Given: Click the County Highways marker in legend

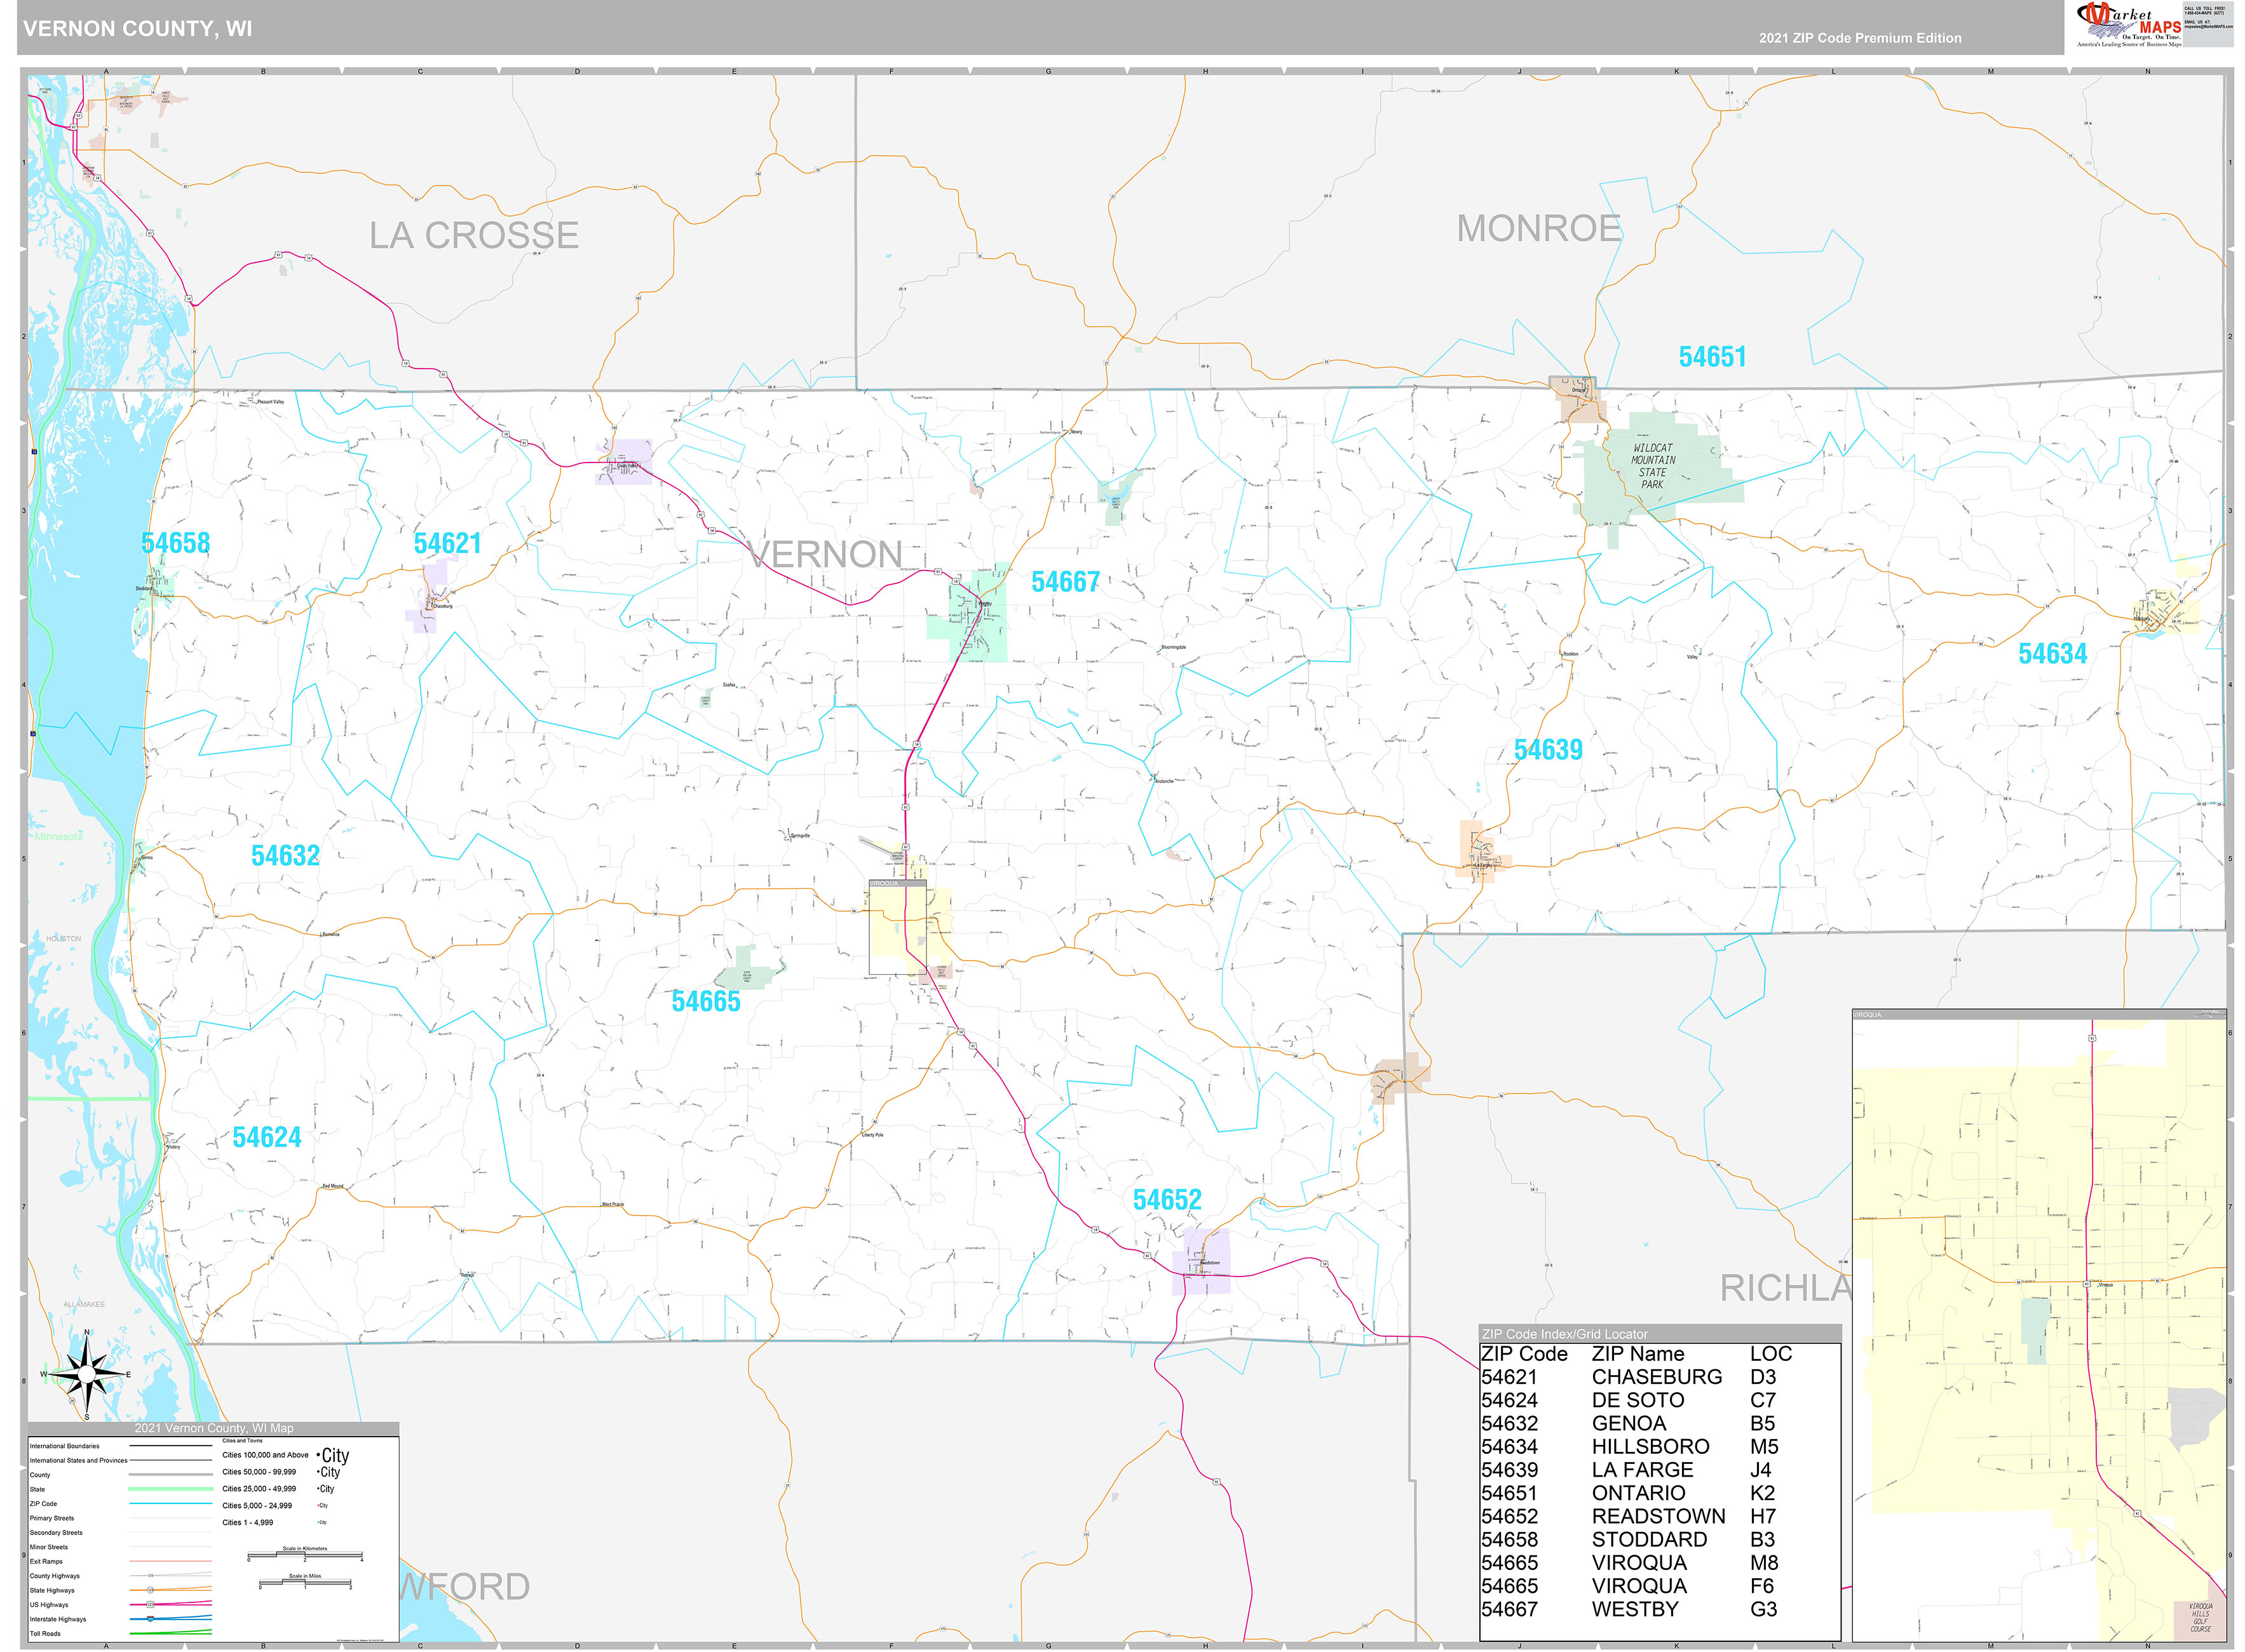Looking at the screenshot, I should pos(151,1576).
